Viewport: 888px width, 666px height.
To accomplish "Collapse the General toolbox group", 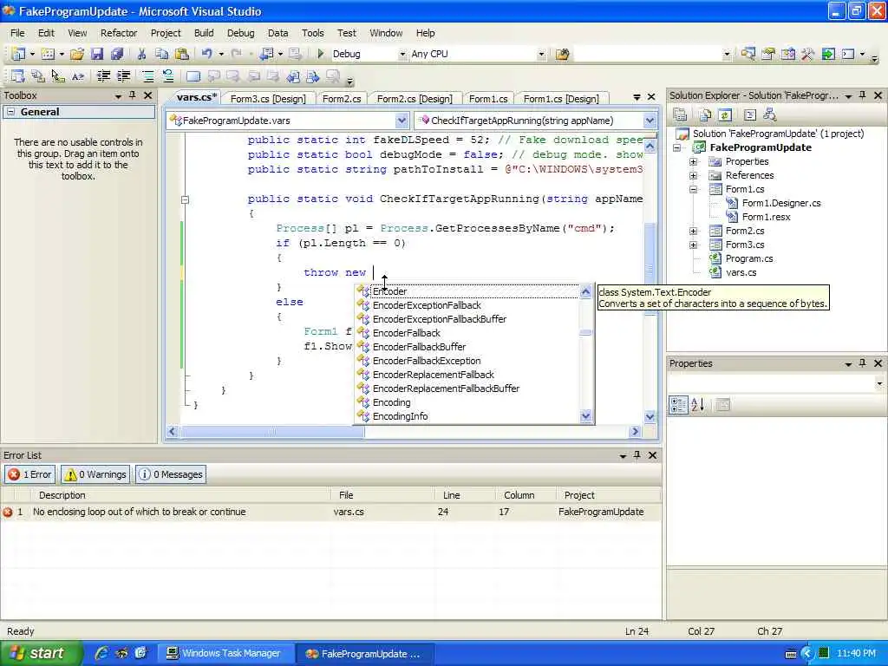I will pyautogui.click(x=10, y=112).
